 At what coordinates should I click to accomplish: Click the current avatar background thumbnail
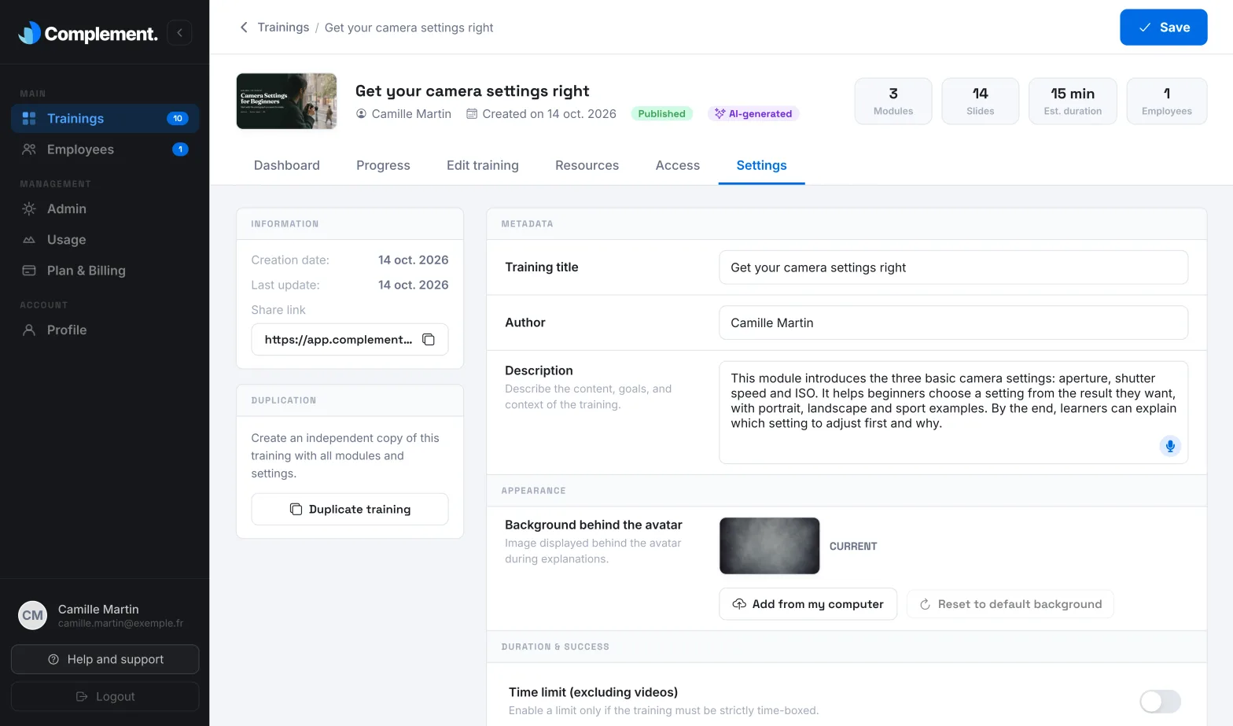pos(769,546)
